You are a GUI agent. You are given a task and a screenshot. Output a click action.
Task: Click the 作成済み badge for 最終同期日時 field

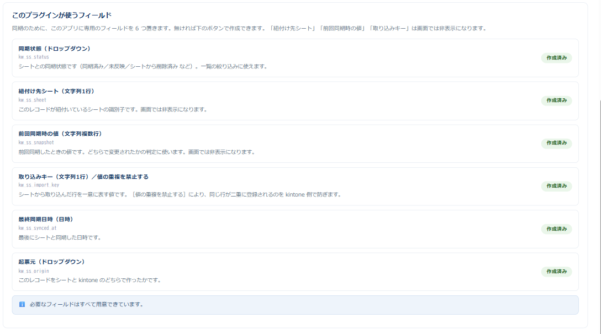pyautogui.click(x=556, y=229)
